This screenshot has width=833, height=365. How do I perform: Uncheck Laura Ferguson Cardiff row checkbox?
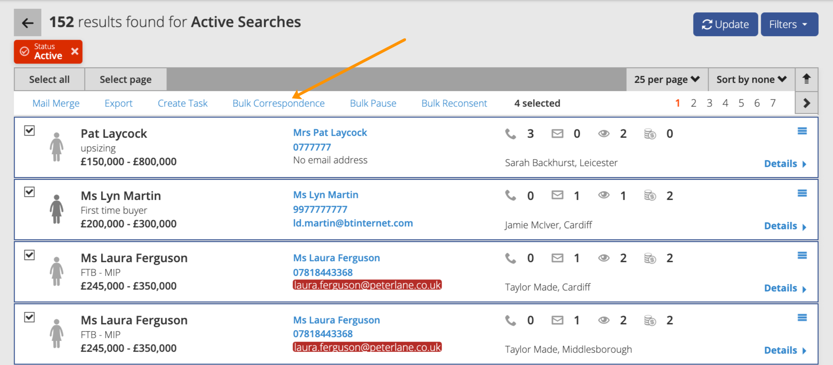[x=29, y=255]
